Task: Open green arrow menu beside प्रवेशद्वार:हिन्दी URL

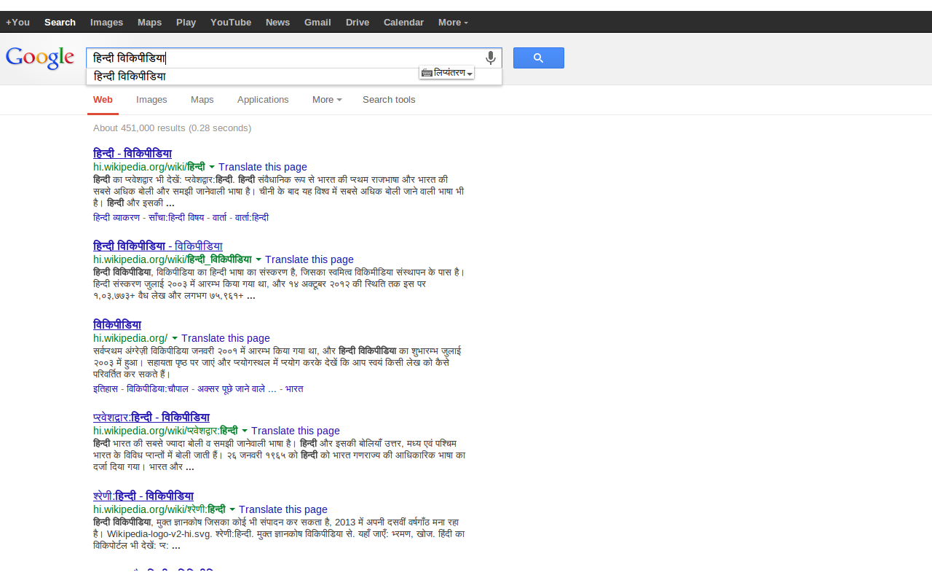Action: 245,431
